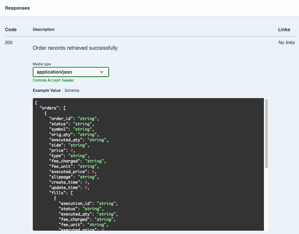Click the Responses section heading
The width and height of the screenshot is (299, 234).
point(17,8)
